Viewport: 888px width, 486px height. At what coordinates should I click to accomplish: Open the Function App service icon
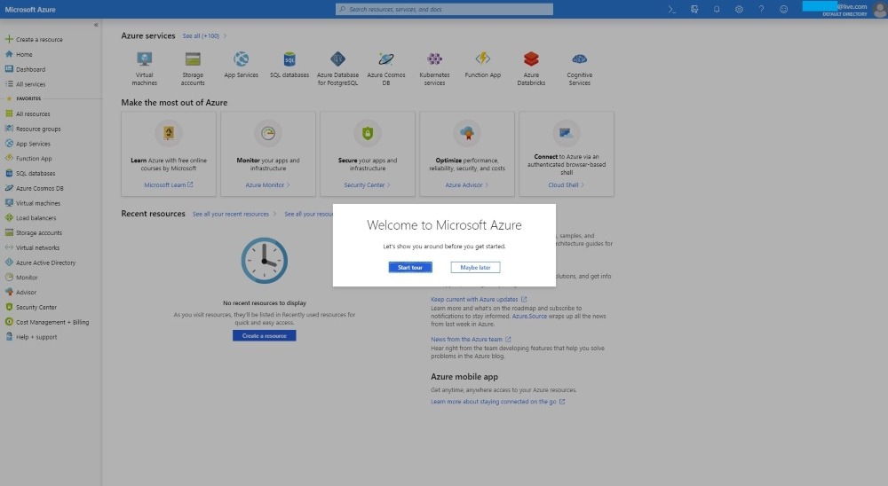point(482,60)
